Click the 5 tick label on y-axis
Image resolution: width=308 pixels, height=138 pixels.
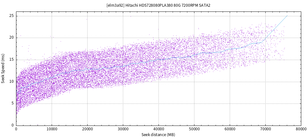pyautogui.click(x=13, y=103)
